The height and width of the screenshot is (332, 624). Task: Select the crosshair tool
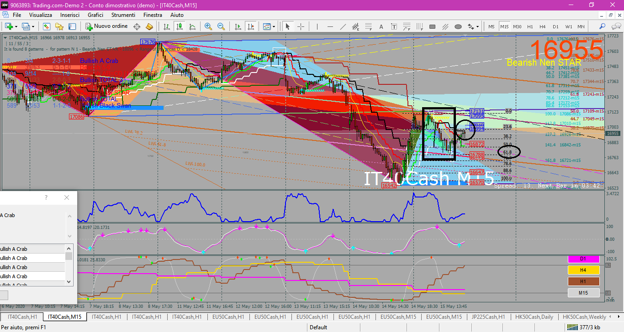point(301,26)
